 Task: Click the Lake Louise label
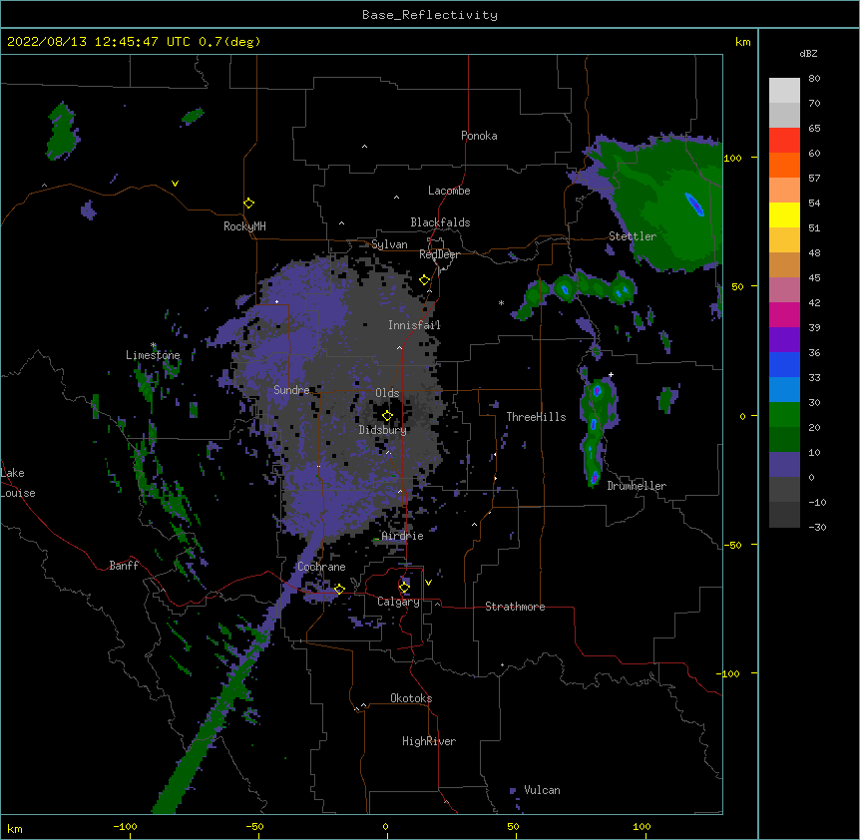tap(18, 483)
